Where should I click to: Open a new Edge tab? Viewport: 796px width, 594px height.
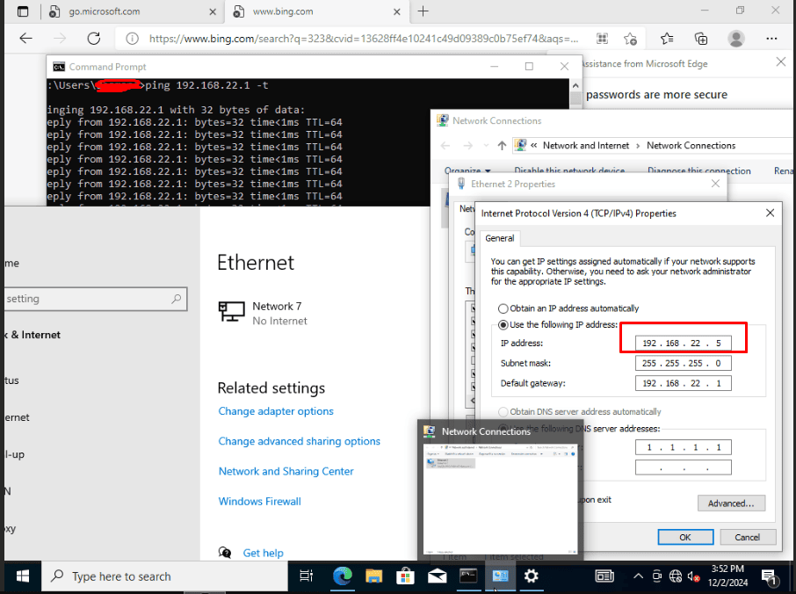(x=423, y=11)
